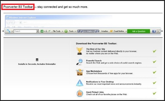Open the Email Notifier toolbar item

119,31
